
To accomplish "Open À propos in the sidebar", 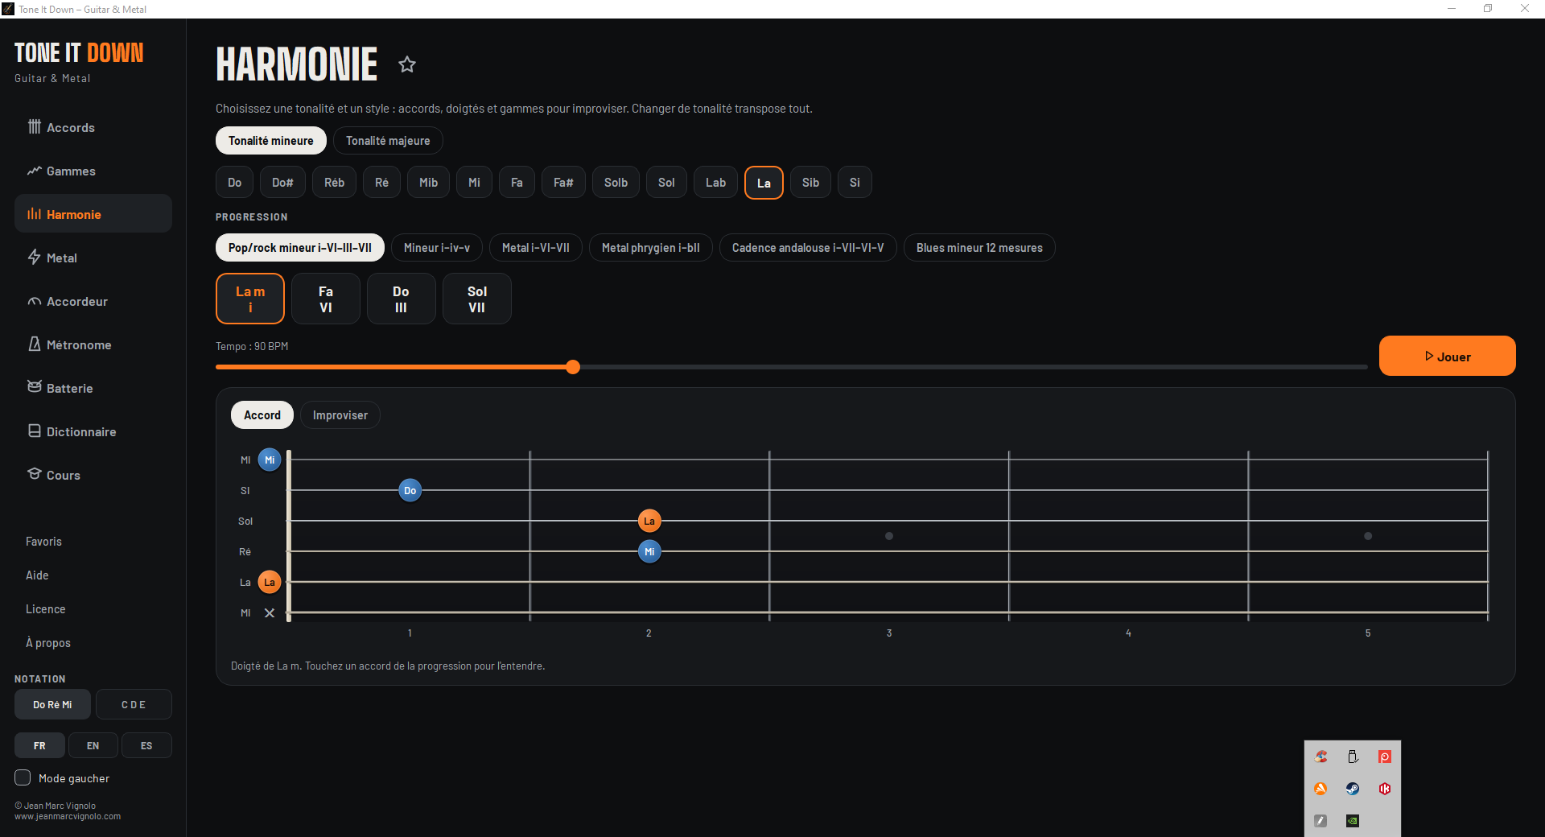I will tap(48, 643).
